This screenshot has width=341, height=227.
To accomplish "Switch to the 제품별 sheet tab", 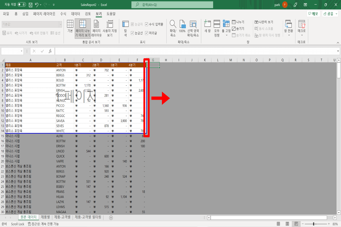I will (45, 217).
